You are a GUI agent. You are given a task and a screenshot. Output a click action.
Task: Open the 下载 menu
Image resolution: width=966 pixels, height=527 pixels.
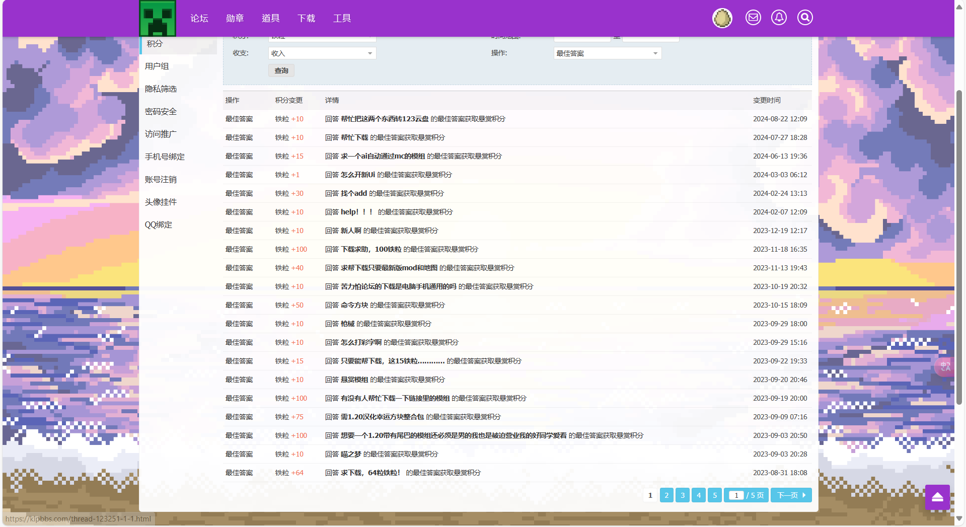click(x=307, y=18)
